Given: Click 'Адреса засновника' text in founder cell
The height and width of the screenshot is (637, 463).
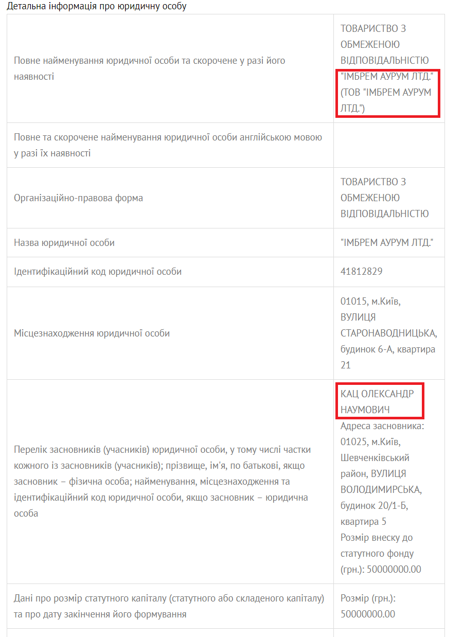Looking at the screenshot, I should pos(382,426).
